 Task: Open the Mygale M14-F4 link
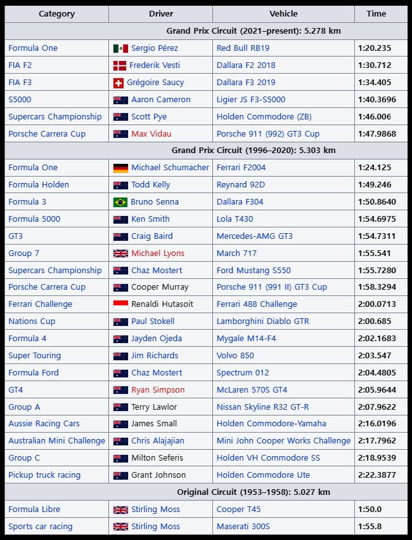coord(246,339)
